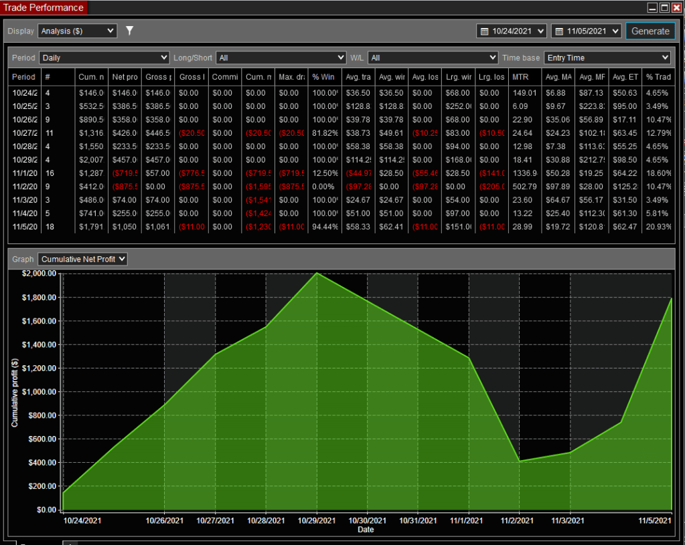
Task: Open the Display dropdown showing Analysis ($)
Action: tap(78, 31)
